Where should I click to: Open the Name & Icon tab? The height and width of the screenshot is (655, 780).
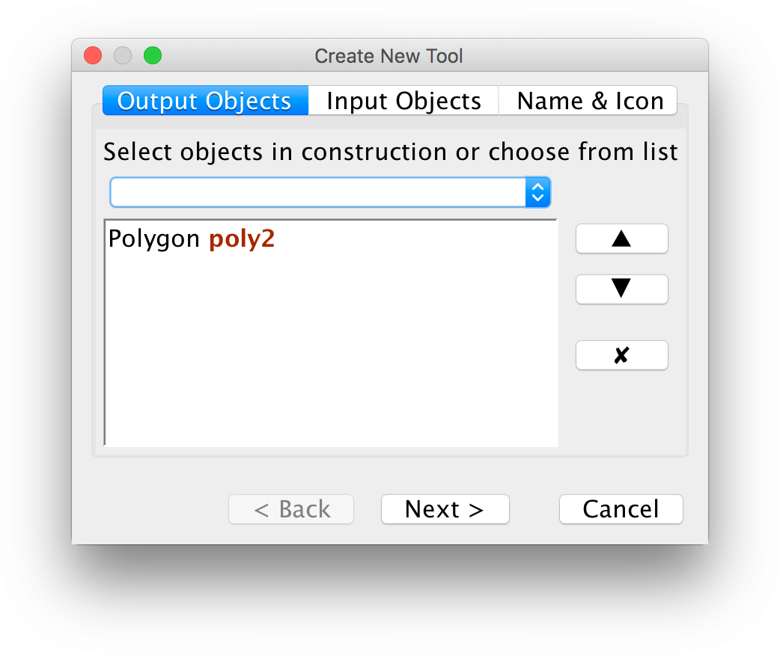coord(590,101)
